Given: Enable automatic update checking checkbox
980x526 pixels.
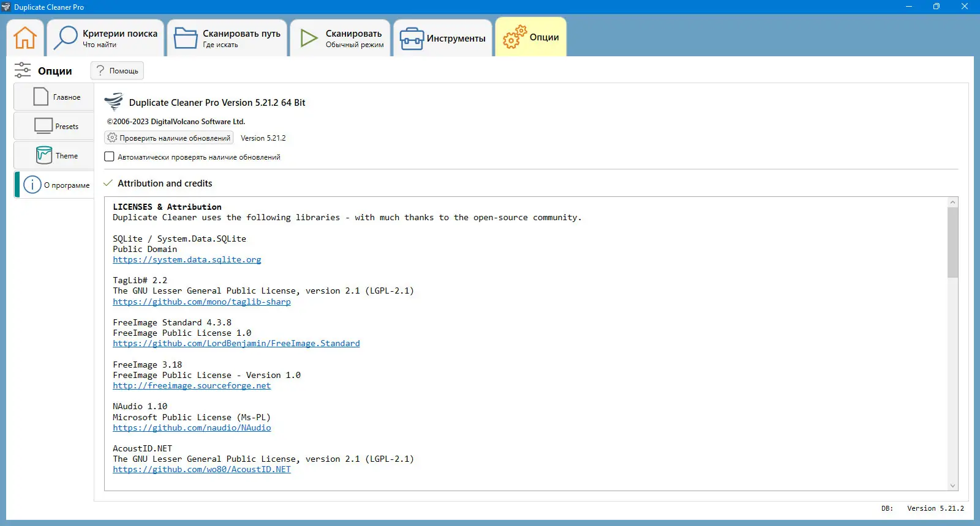Looking at the screenshot, I should tap(109, 157).
